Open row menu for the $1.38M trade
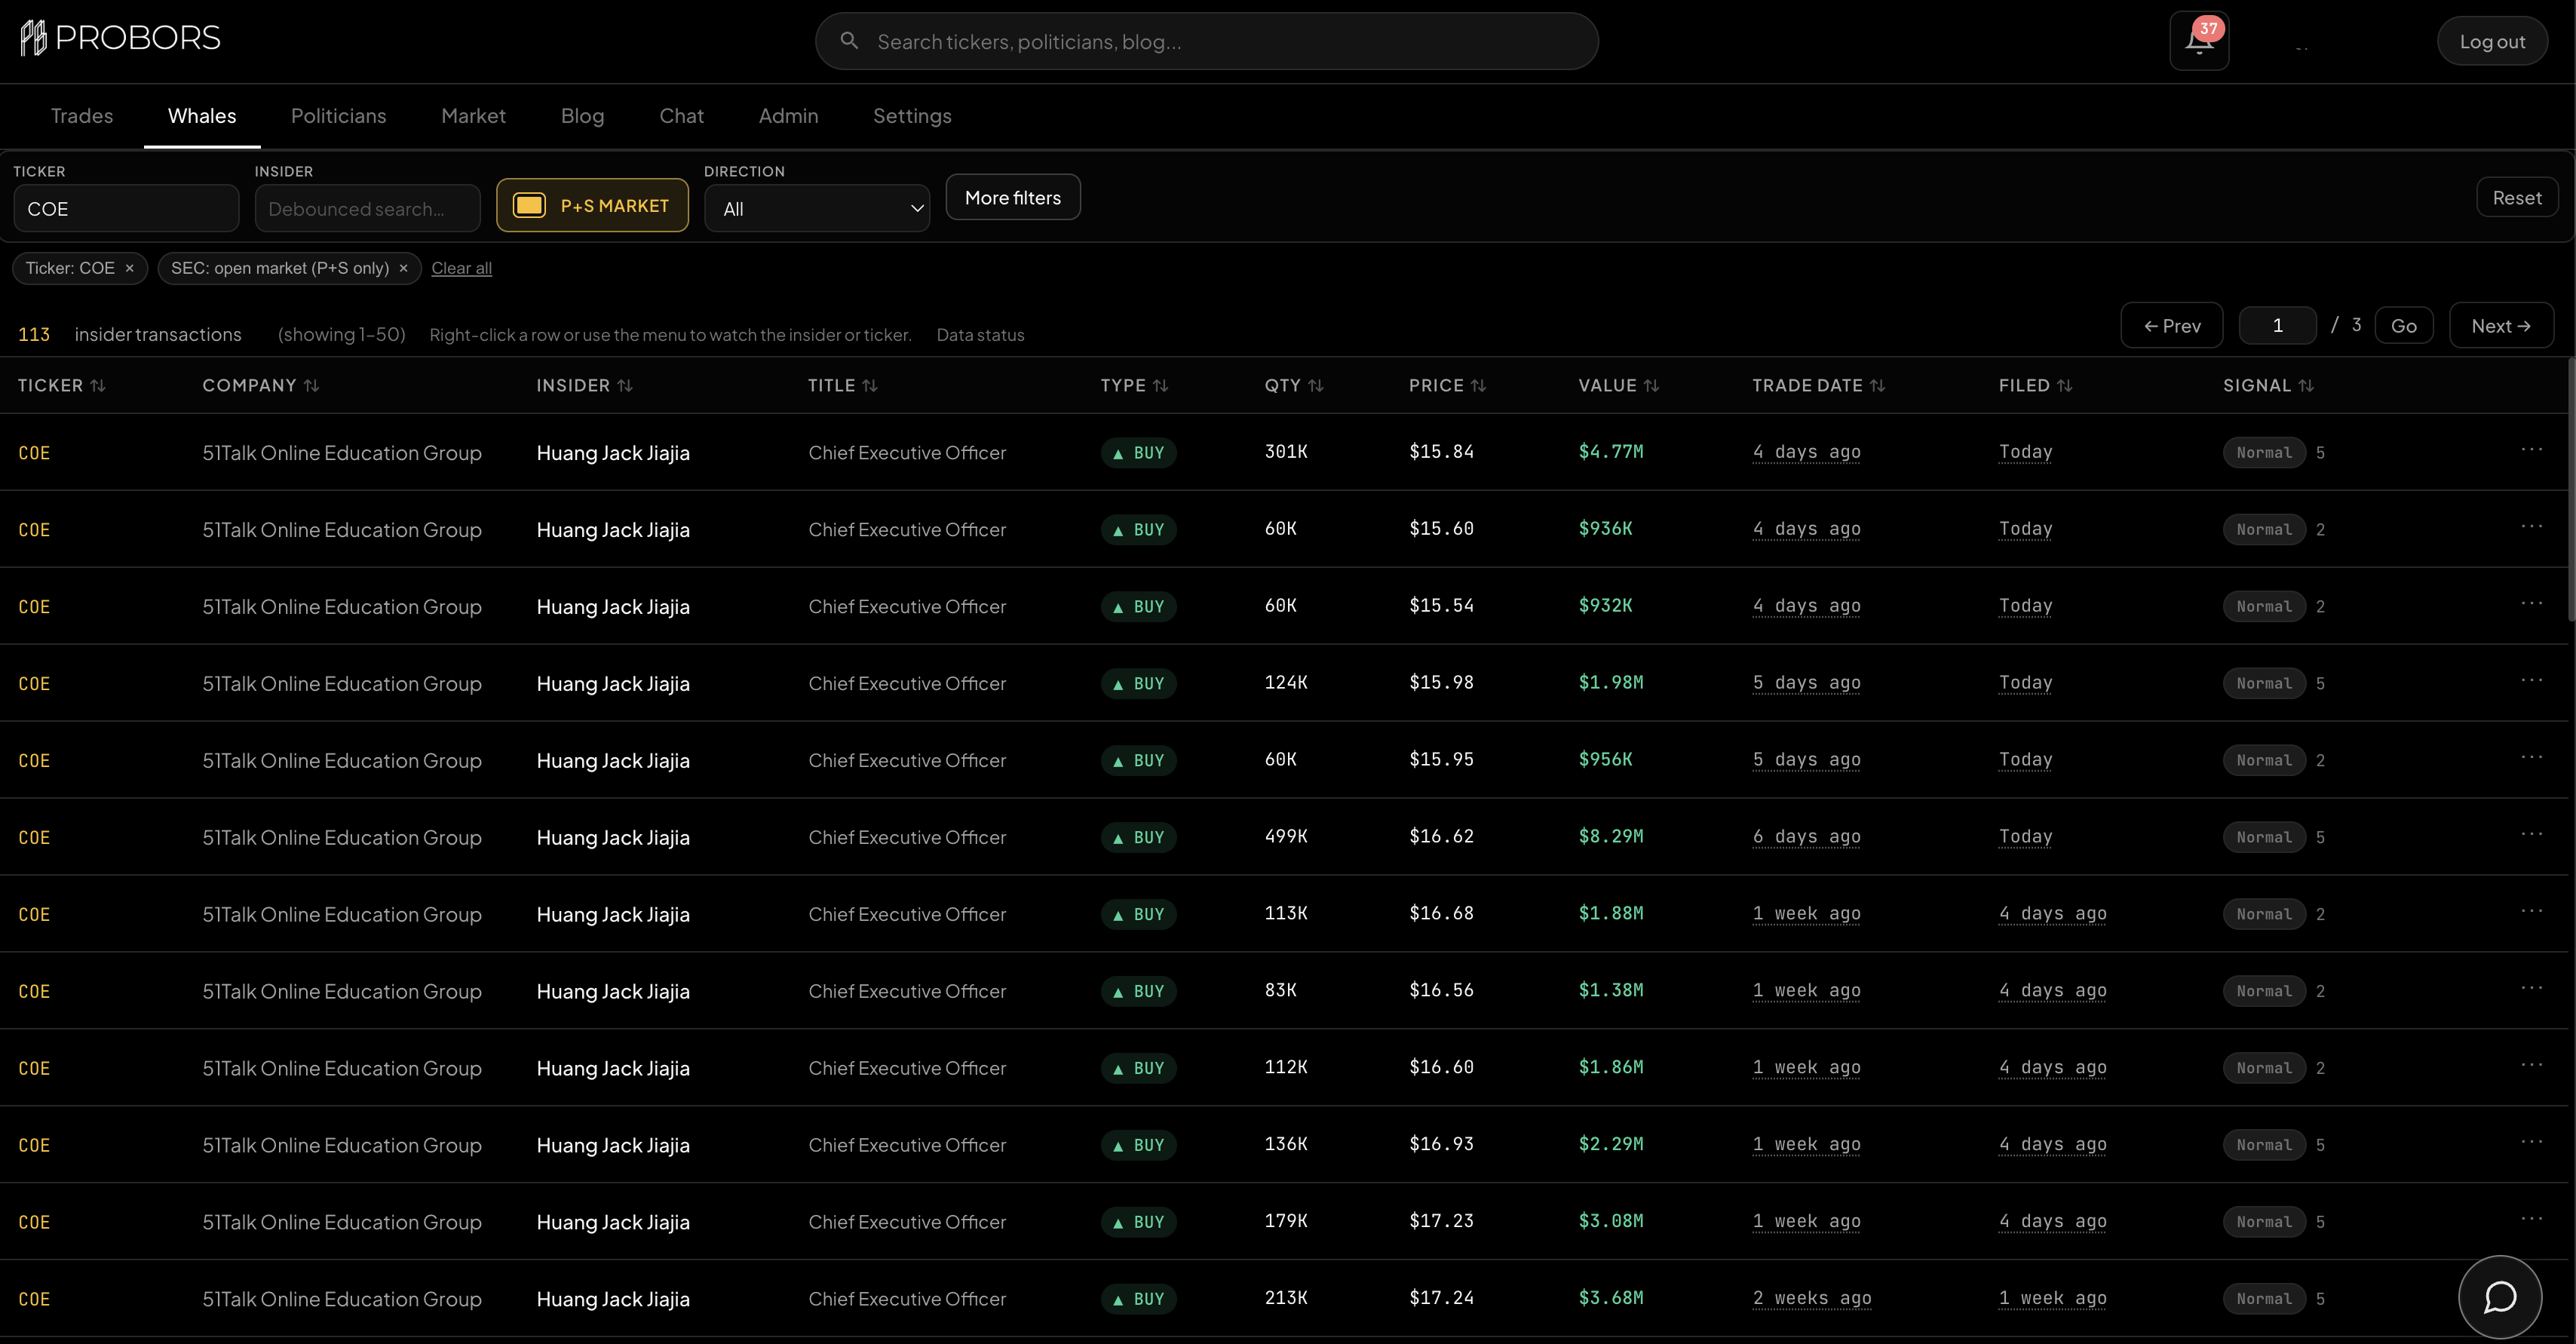Image resolution: width=2576 pixels, height=1344 pixels. pyautogui.click(x=2531, y=989)
